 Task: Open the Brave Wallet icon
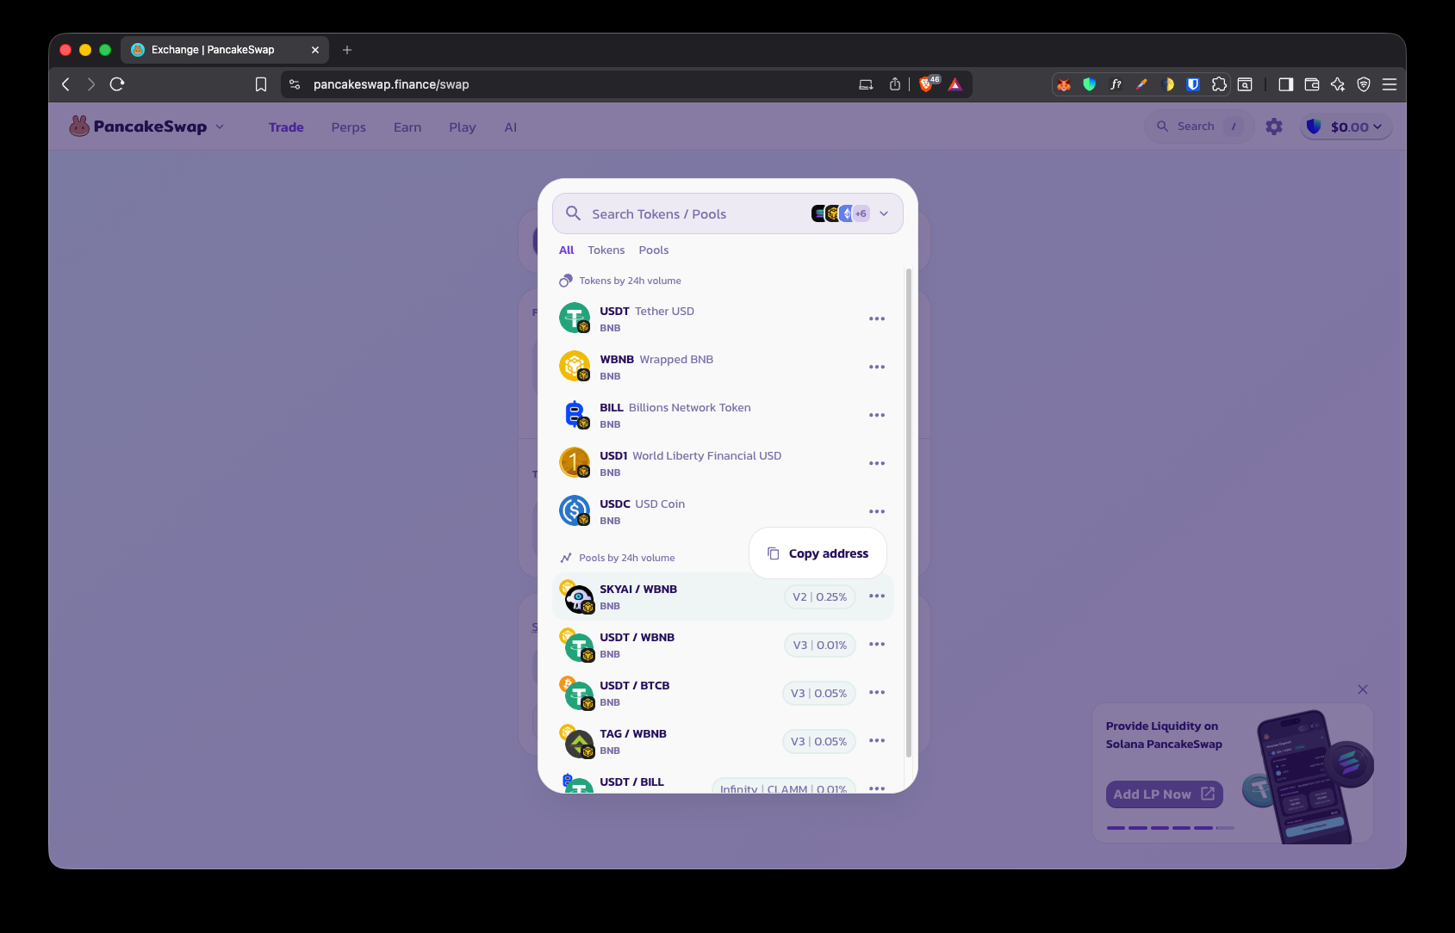[1312, 84]
